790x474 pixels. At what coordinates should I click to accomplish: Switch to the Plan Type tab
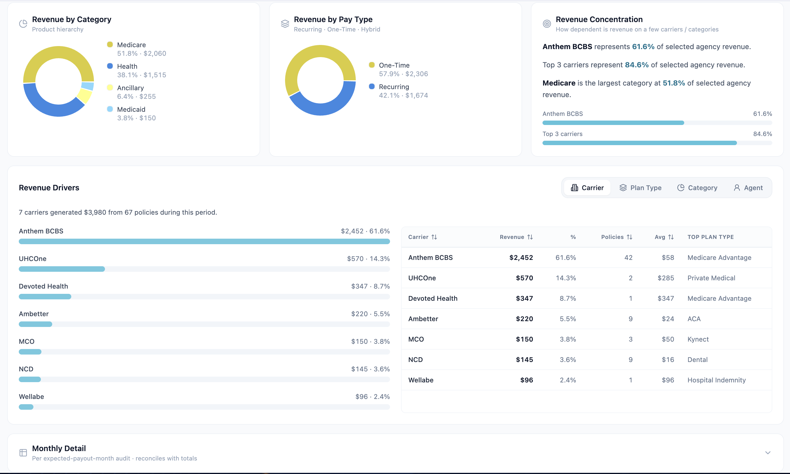(640, 188)
